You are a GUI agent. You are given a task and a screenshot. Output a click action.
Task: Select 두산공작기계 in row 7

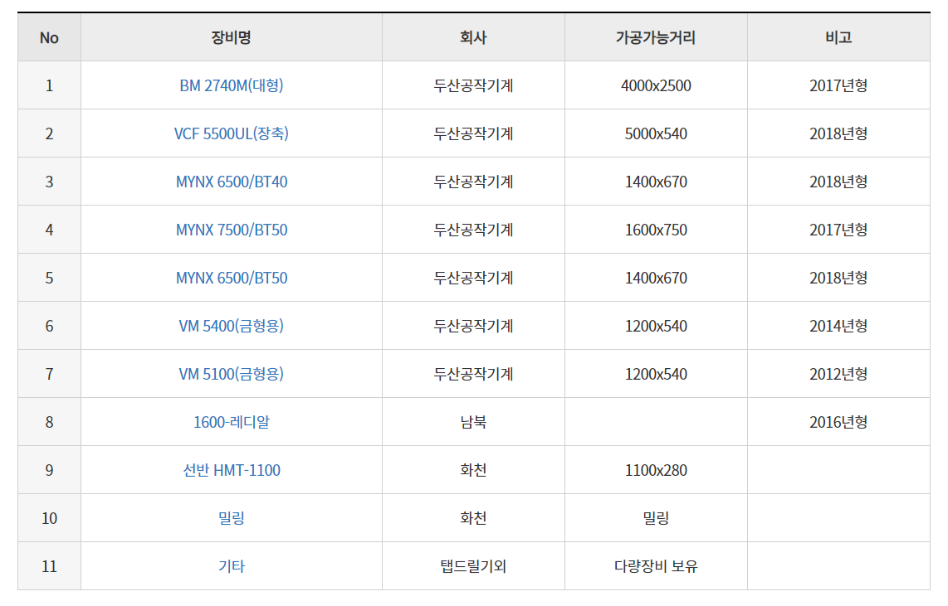point(473,374)
